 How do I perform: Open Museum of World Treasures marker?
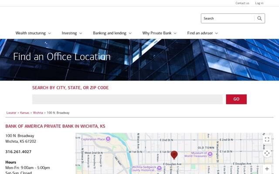[210, 154]
